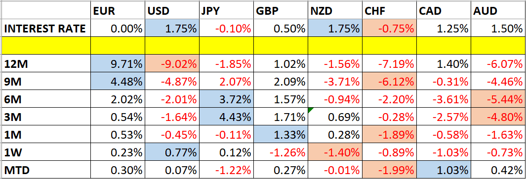The height and width of the screenshot is (179, 526).
Task: Click the USD interest rate cell 1.75%
Action: 172,29
